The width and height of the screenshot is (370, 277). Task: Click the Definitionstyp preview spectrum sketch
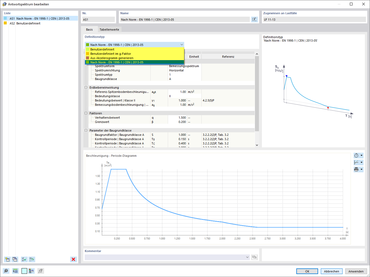[314, 91]
